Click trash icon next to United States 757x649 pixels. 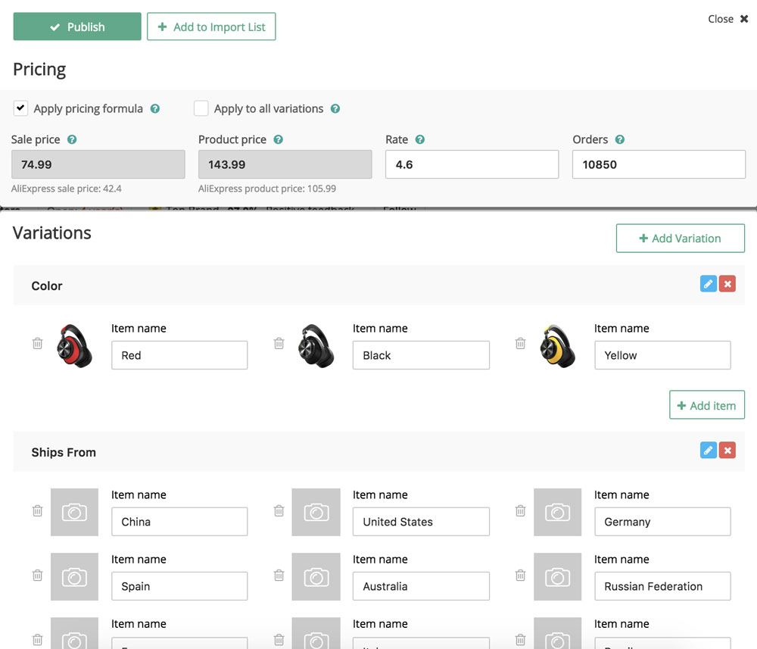coord(279,511)
